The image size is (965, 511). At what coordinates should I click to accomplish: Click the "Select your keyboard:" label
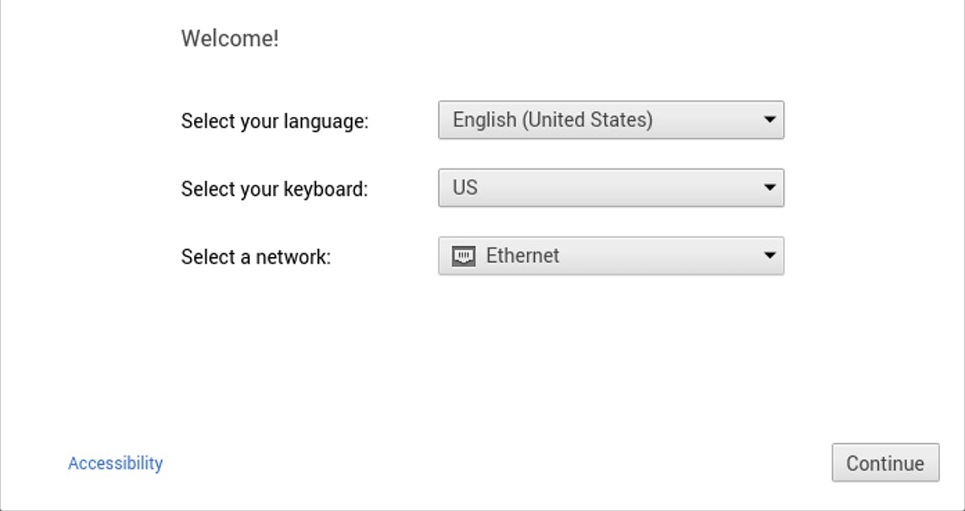tap(274, 189)
